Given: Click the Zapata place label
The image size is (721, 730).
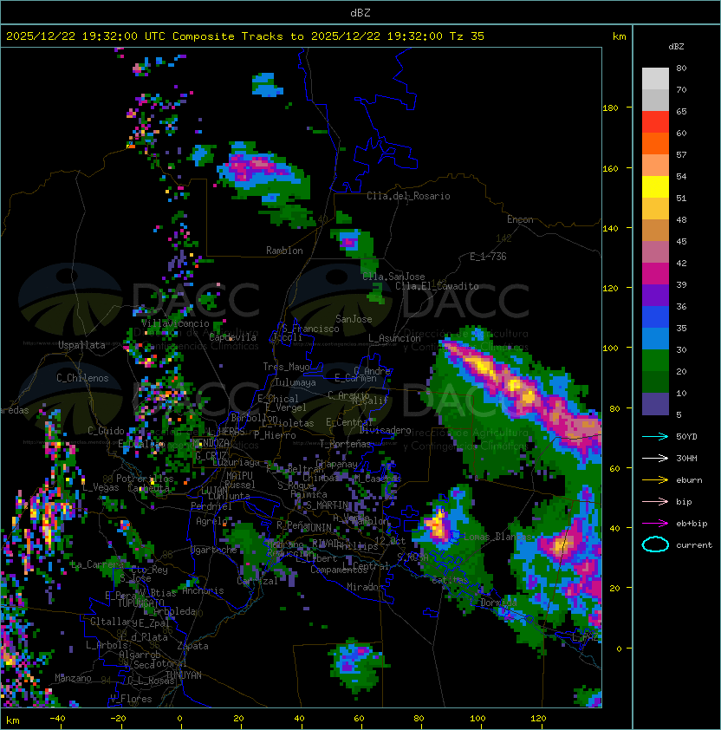Looking at the screenshot, I should 192,646.
